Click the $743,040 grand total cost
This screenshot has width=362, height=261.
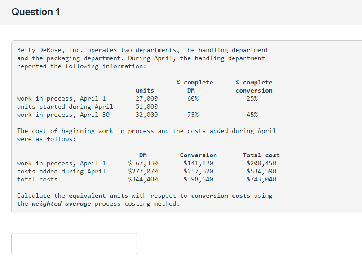(261, 180)
